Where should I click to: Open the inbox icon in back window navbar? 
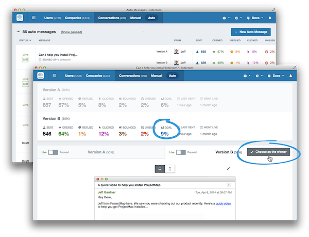tap(33, 18)
